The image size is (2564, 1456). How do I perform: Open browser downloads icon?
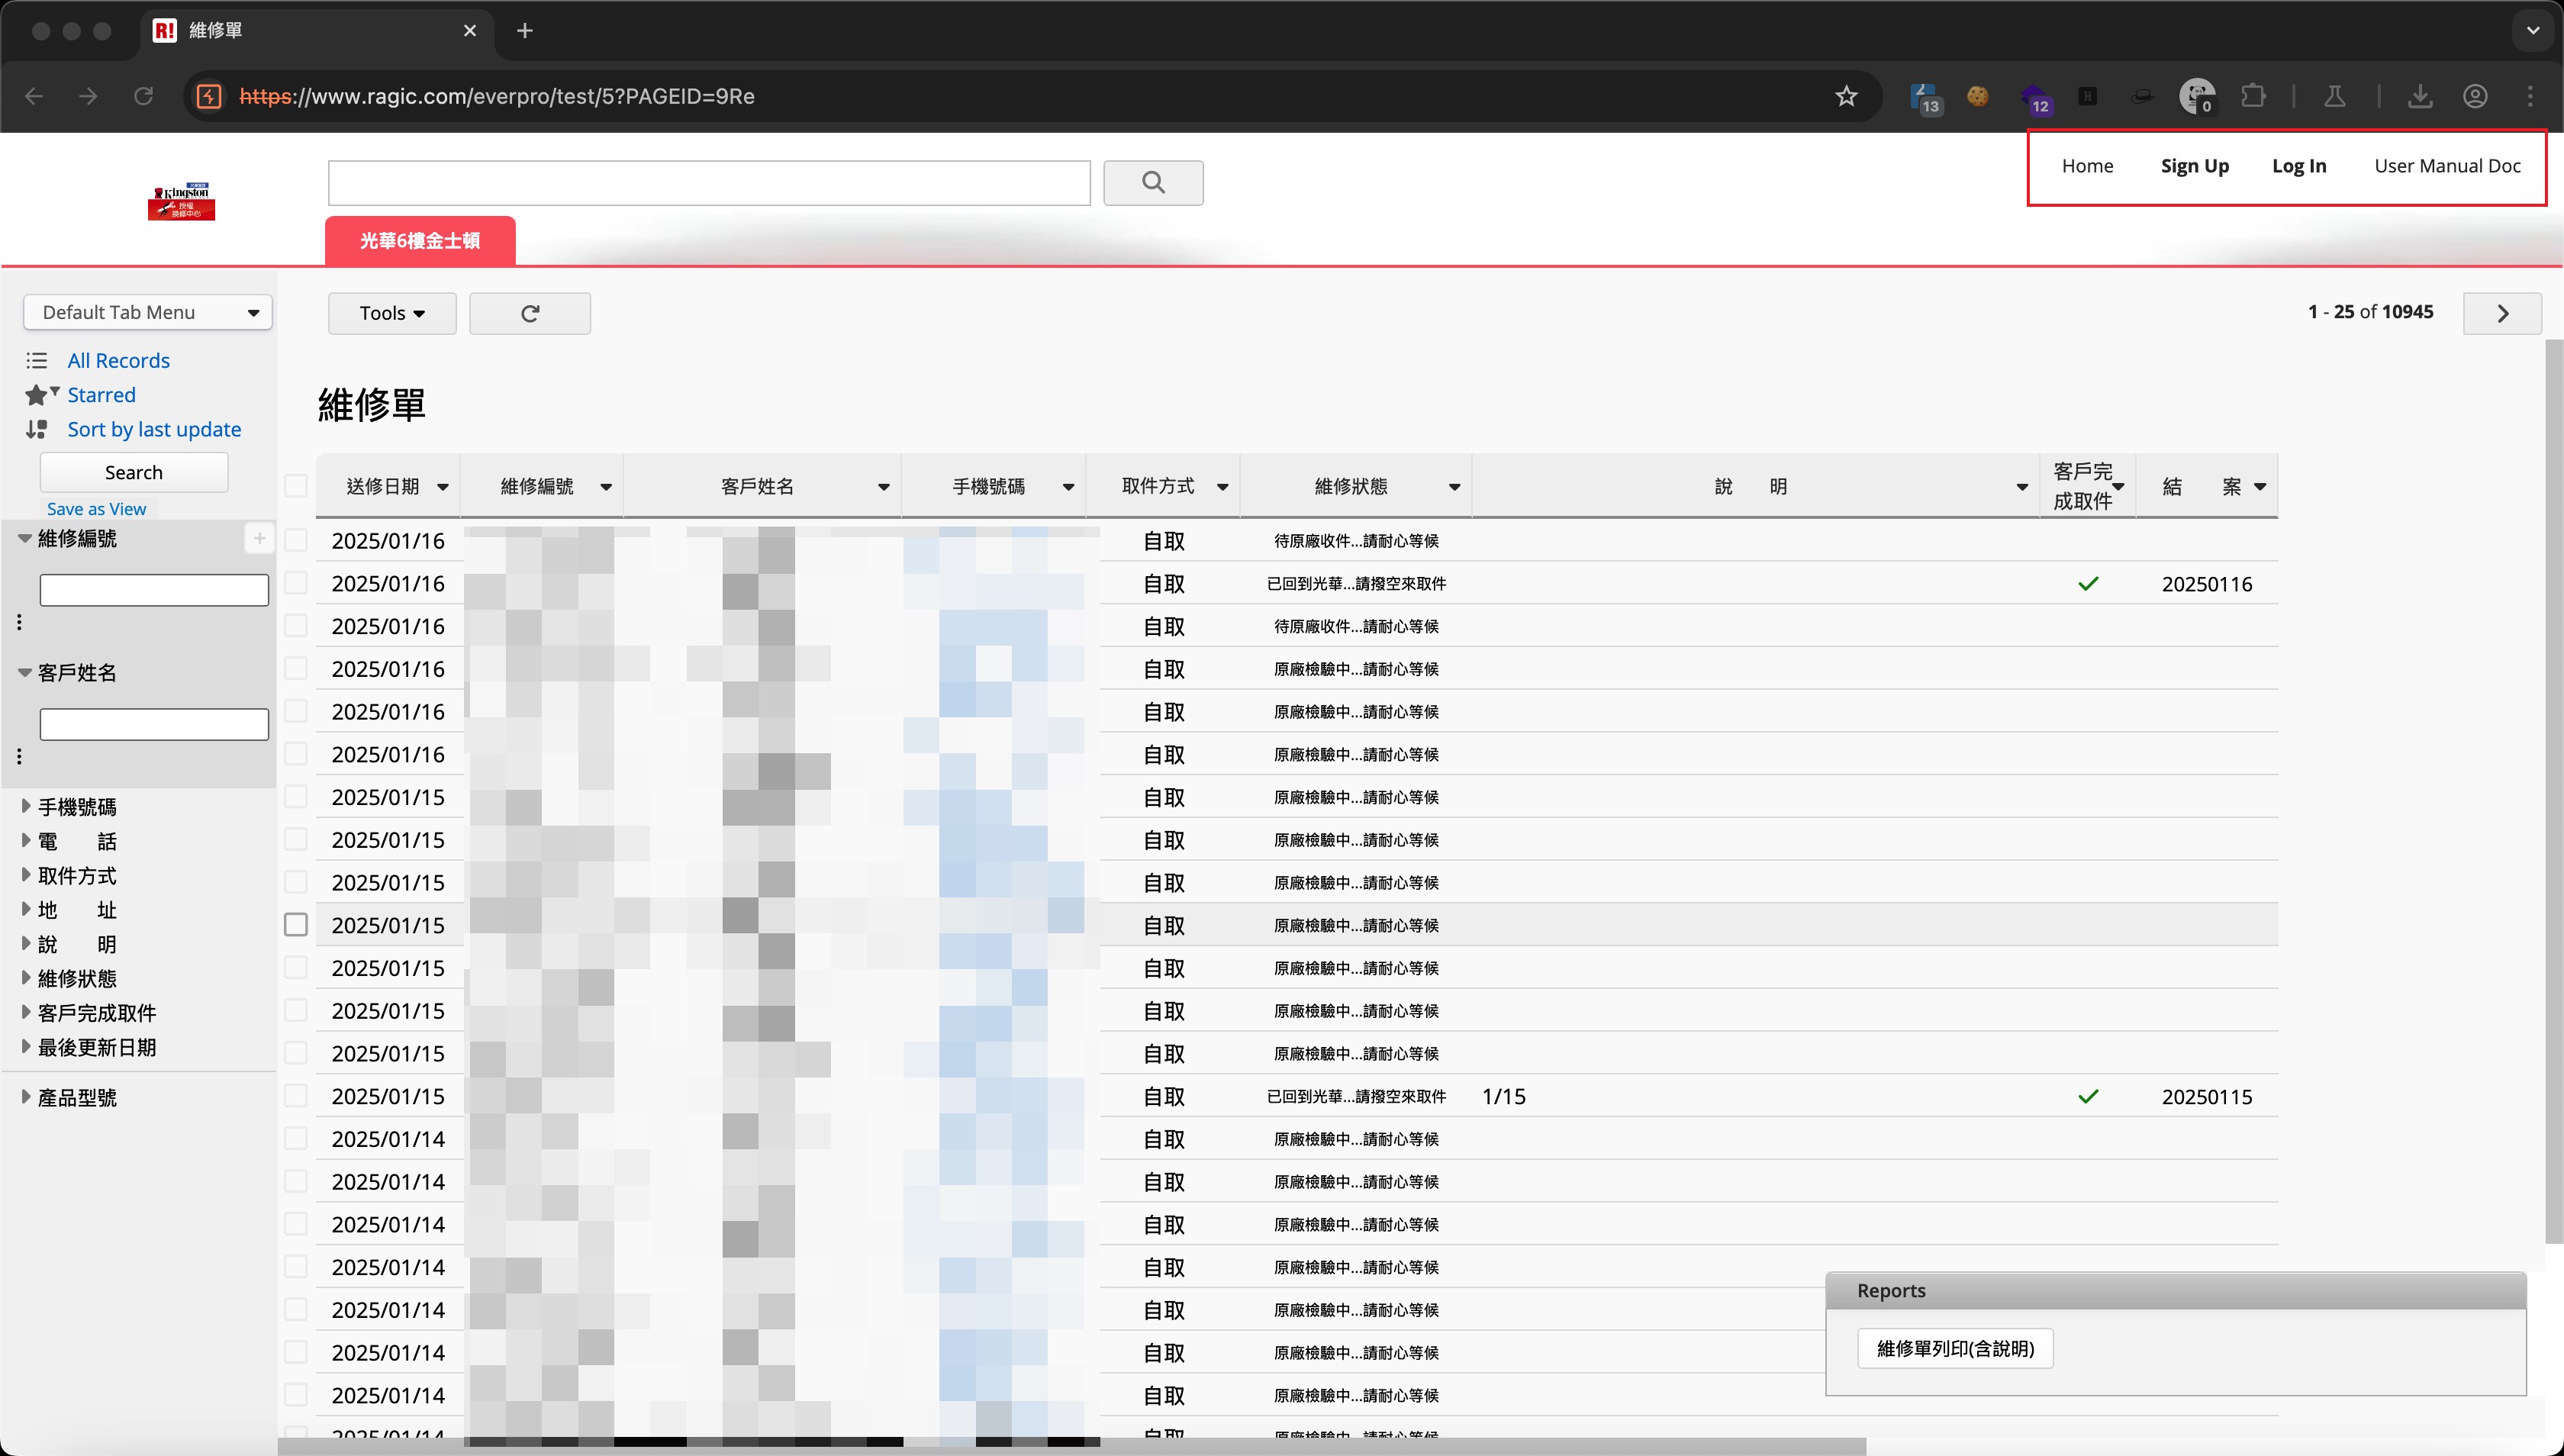point(2420,96)
